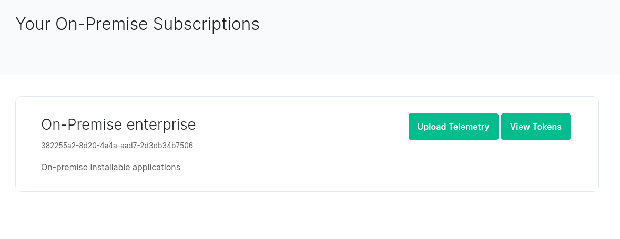The height and width of the screenshot is (239, 620).
Task: Click the subscription ID starting with 382255a2
Action: click(x=117, y=146)
